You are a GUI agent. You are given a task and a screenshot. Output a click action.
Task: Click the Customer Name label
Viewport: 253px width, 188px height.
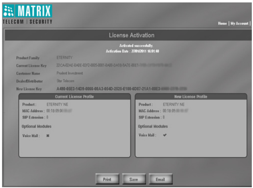[x=28, y=73]
